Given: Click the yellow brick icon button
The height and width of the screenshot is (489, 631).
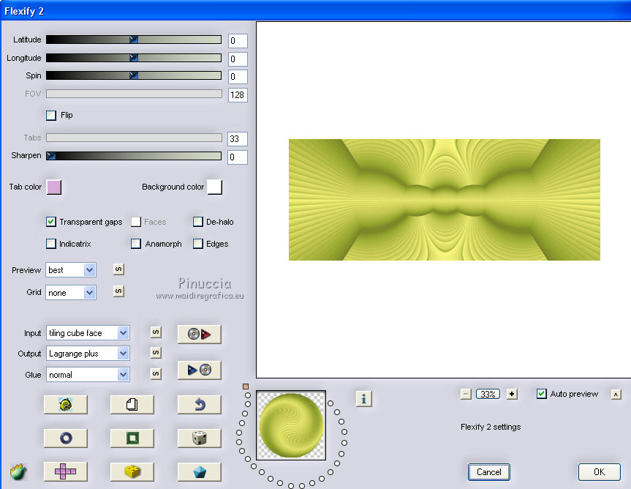Looking at the screenshot, I should (x=132, y=471).
